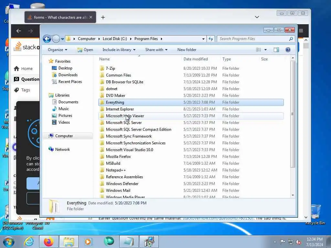The image size is (331, 248).
Task: Select Downloads under Favorites
Action: (68, 75)
